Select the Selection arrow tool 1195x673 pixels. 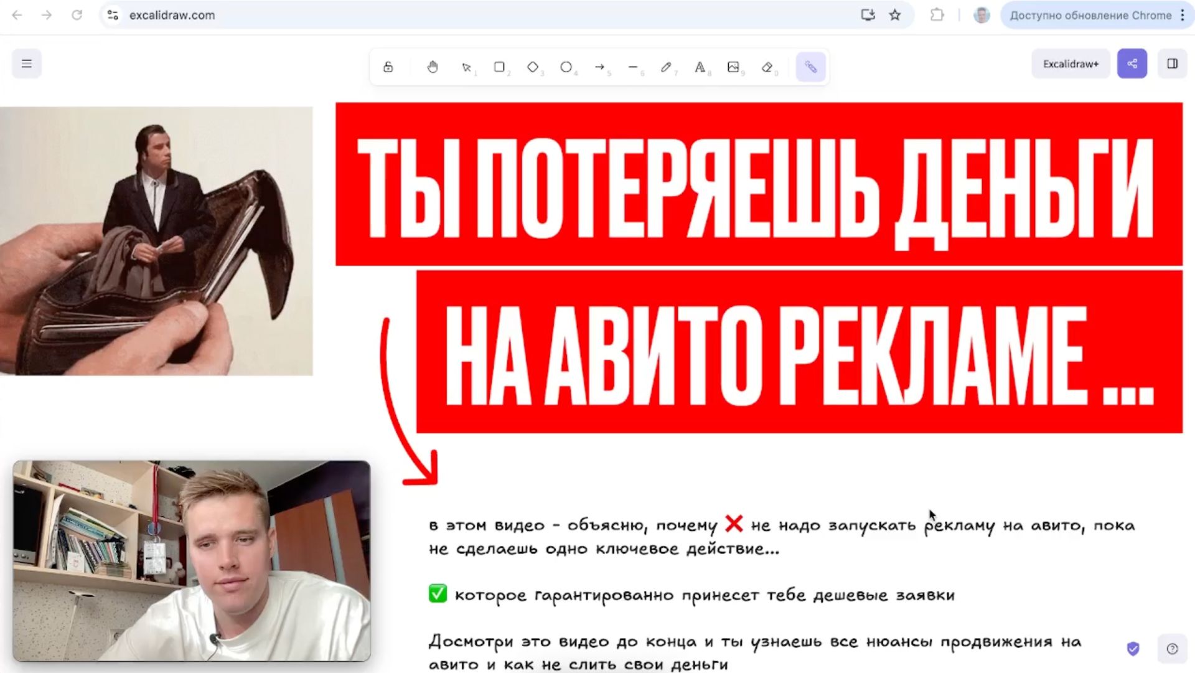pos(467,67)
